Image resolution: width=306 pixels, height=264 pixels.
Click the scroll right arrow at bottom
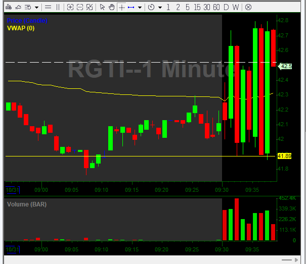pos(296,260)
